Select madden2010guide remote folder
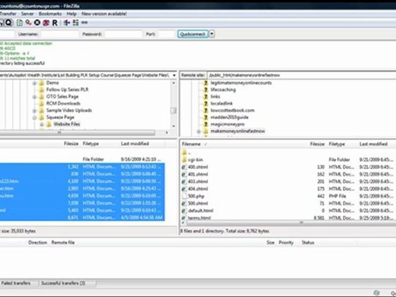The image size is (396, 297). [230, 118]
